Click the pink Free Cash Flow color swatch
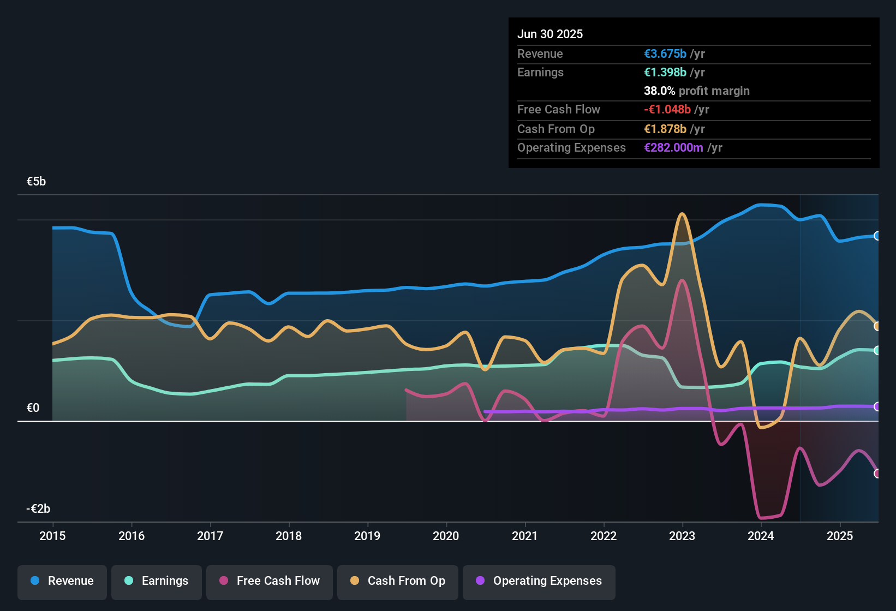Viewport: 896px width, 611px height. coord(224,581)
